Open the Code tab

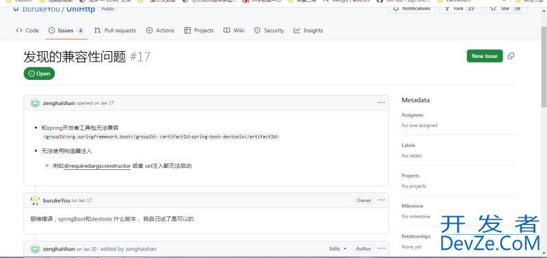coord(27,31)
